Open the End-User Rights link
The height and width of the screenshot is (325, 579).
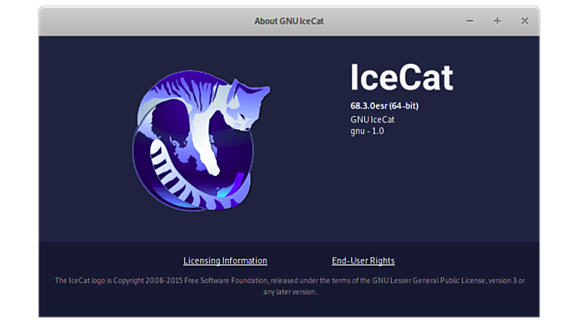click(x=363, y=260)
